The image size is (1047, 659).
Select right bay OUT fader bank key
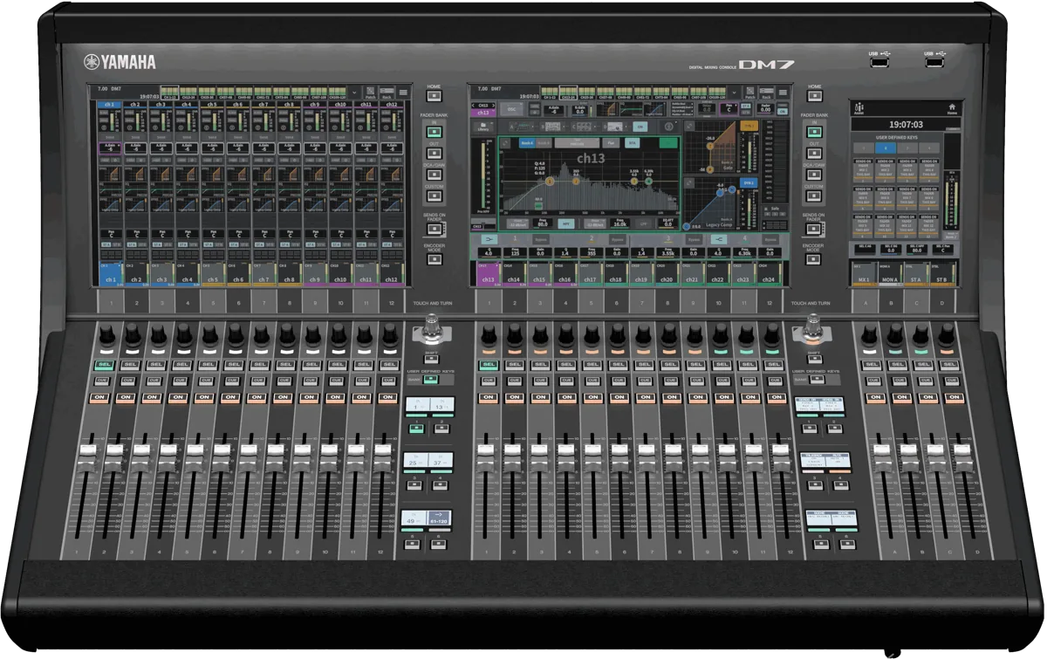(x=814, y=153)
